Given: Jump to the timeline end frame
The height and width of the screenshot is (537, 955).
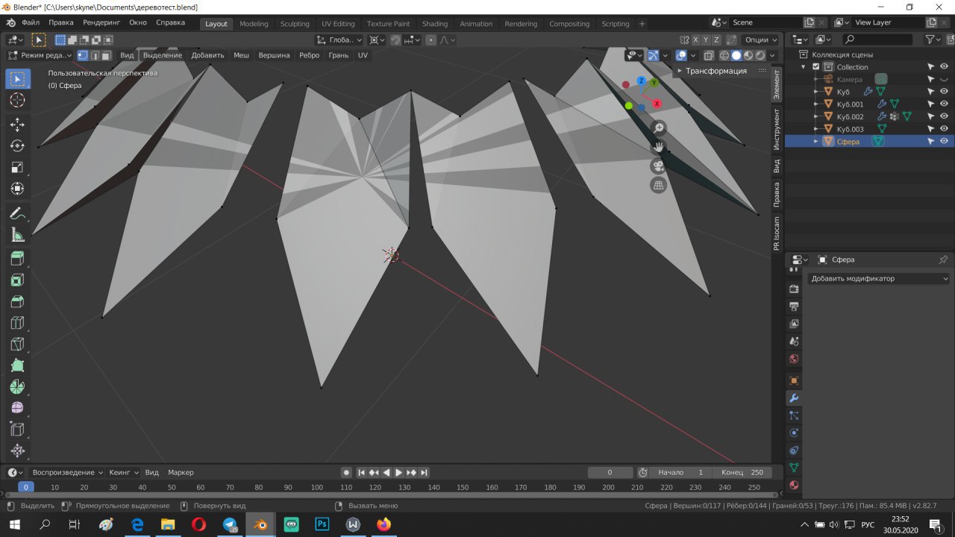Looking at the screenshot, I should (424, 472).
